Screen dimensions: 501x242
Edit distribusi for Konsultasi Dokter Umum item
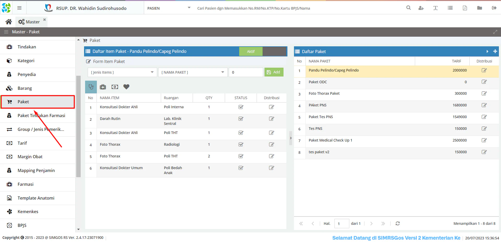click(x=272, y=168)
